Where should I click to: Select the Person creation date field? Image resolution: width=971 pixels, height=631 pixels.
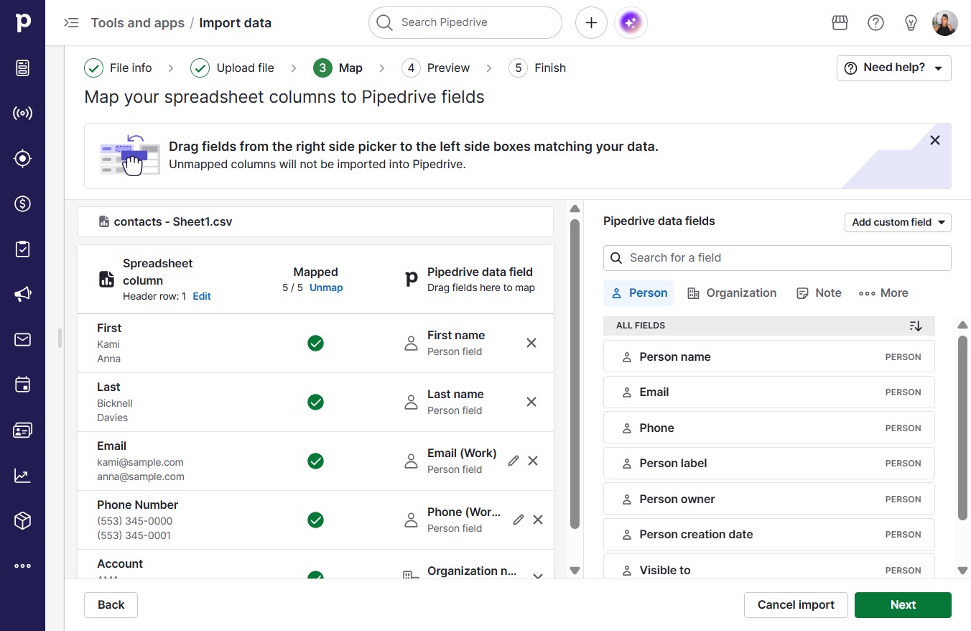tap(768, 535)
